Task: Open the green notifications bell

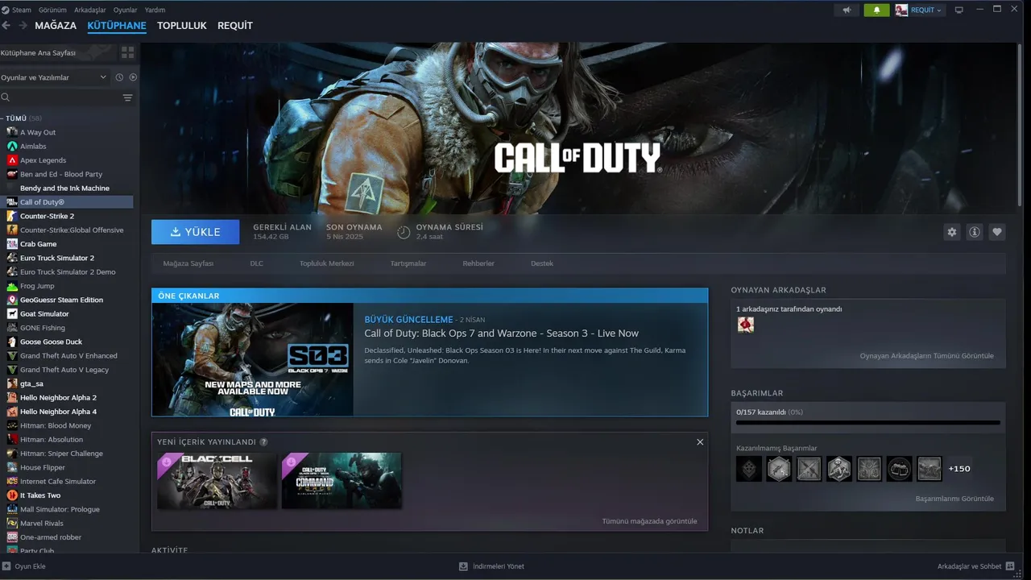Action: tap(876, 10)
